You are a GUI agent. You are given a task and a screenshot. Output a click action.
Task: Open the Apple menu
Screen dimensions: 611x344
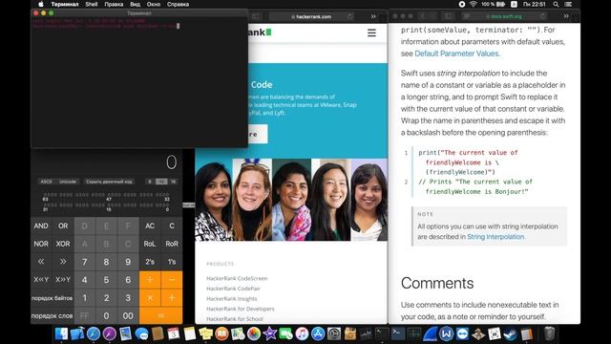pos(41,4)
